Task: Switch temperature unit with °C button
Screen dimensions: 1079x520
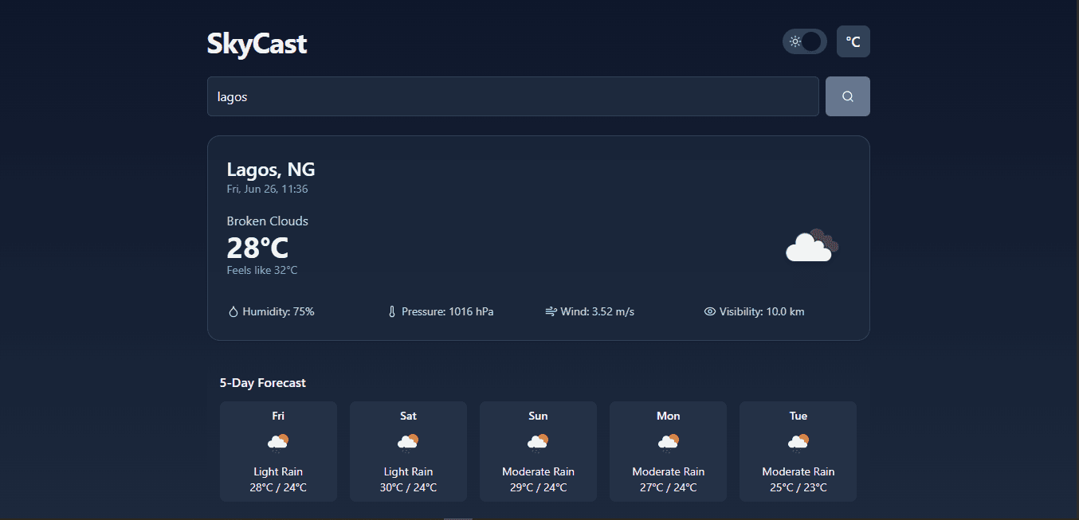Action: coord(853,41)
